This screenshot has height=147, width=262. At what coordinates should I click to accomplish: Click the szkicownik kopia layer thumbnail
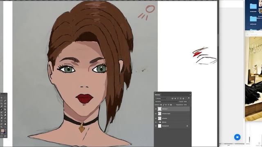(160, 114)
